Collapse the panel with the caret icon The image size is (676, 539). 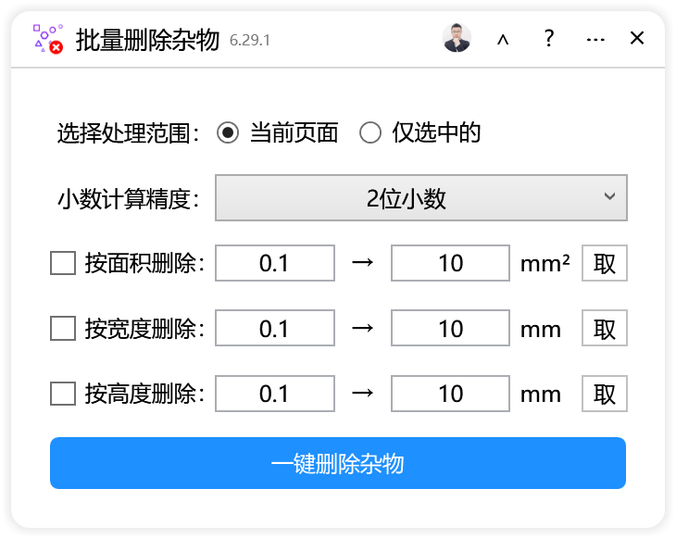coord(503,39)
